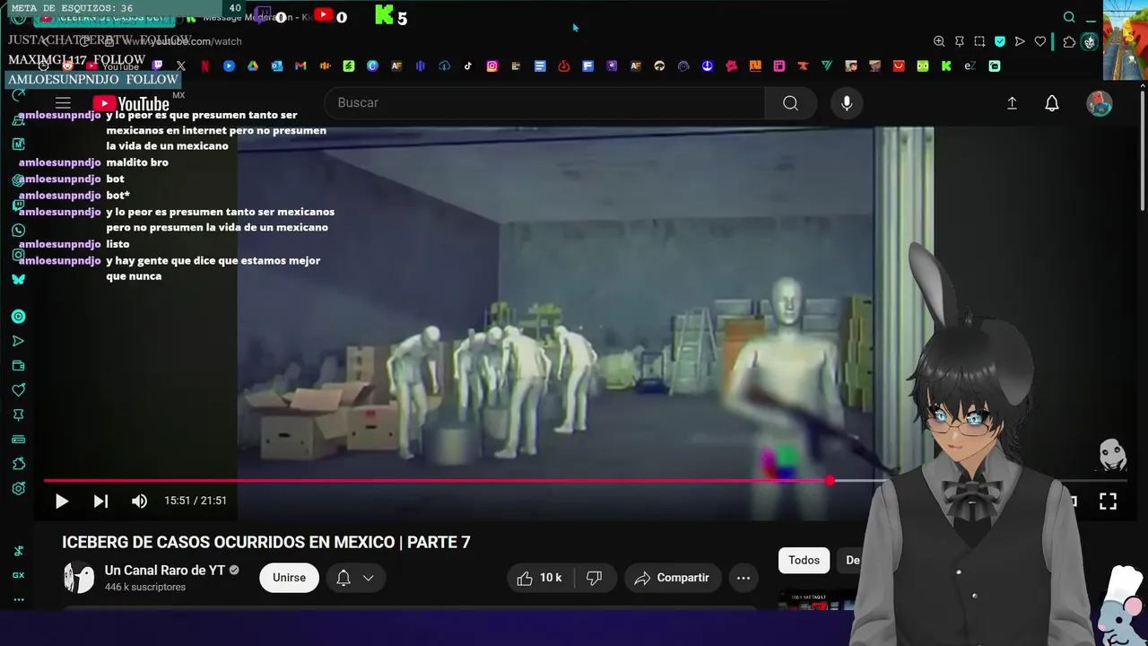Open the Google Docs bookmark

coord(540,65)
